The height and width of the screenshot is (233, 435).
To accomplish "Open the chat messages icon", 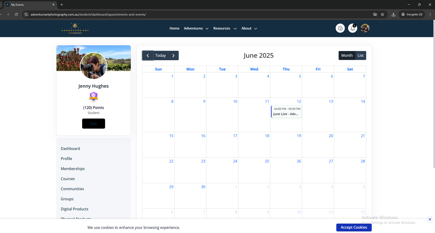I will (x=340, y=28).
